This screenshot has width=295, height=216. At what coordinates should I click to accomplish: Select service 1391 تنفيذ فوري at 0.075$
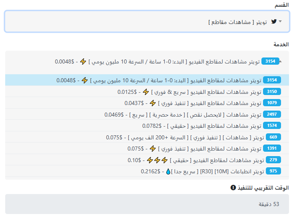click(147, 149)
